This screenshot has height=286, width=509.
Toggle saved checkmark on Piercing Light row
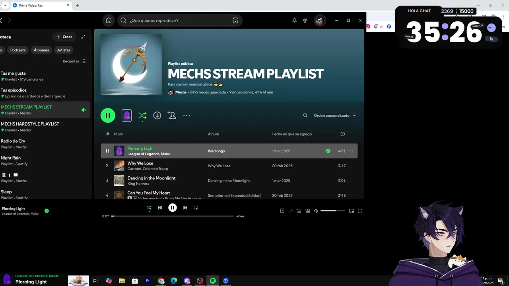(x=328, y=151)
